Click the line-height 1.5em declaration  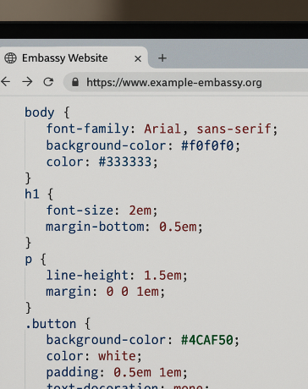(117, 276)
